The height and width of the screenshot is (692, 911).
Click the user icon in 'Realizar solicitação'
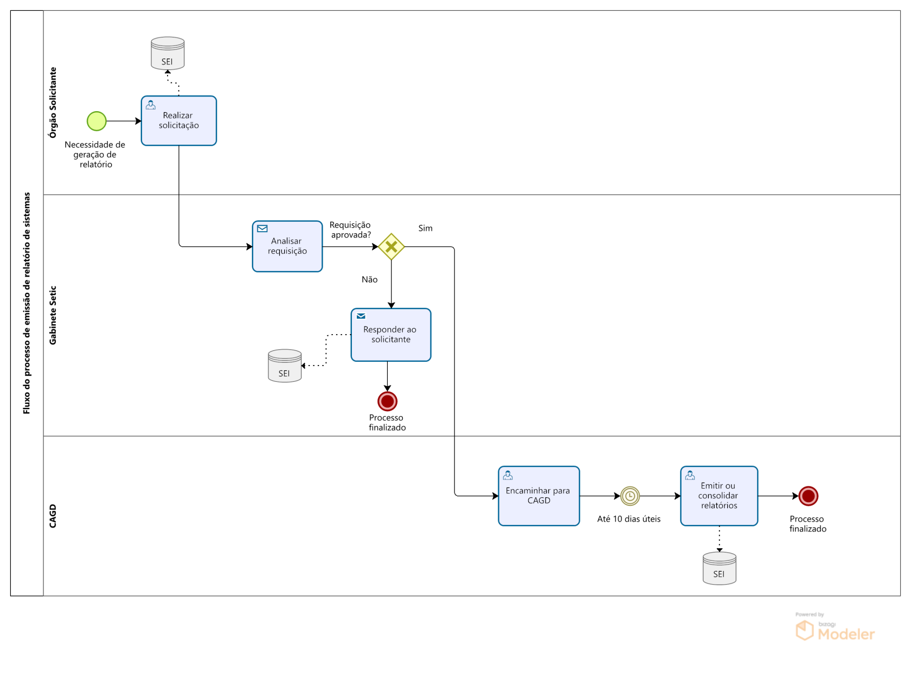click(151, 105)
